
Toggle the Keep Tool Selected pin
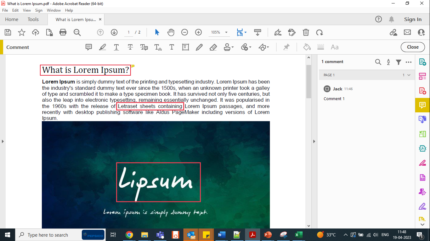[286, 47]
